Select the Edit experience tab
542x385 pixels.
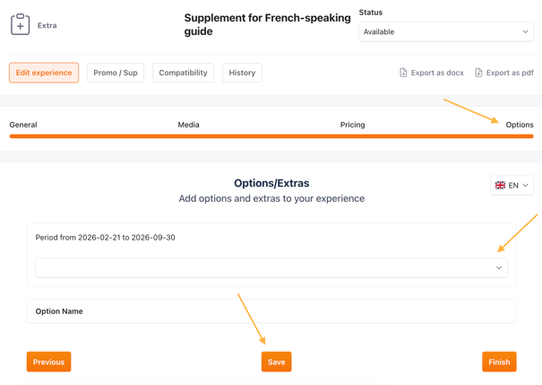tap(44, 73)
